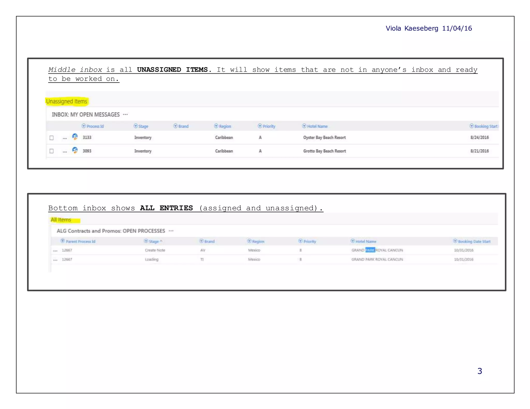The image size is (530, 409).
Task: Open ellipsis menu beside OPEN PROCESSES title
Action: [171, 231]
